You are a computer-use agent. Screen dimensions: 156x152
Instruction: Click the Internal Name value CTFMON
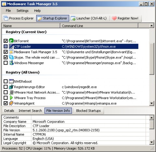coord(39,134)
